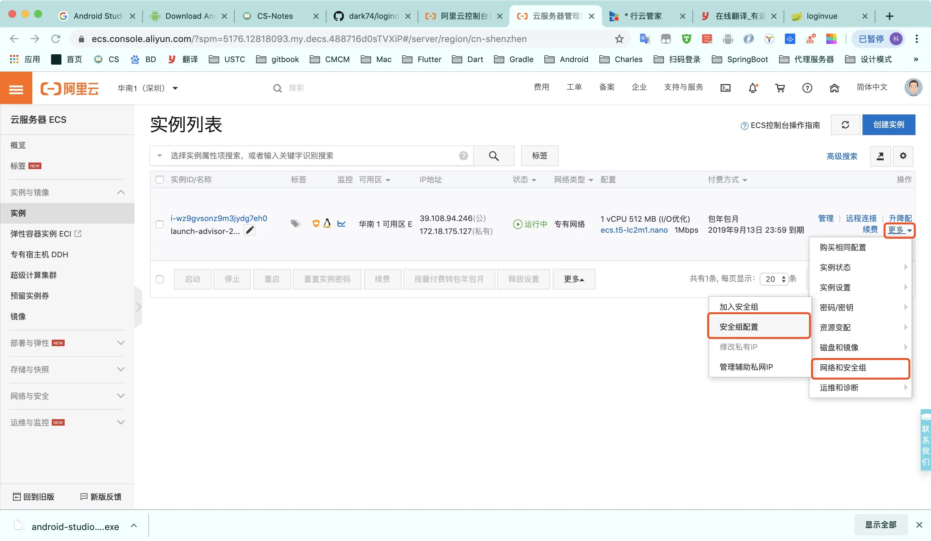The height and width of the screenshot is (541, 931).
Task: Open the column settings gear icon
Action: point(903,156)
